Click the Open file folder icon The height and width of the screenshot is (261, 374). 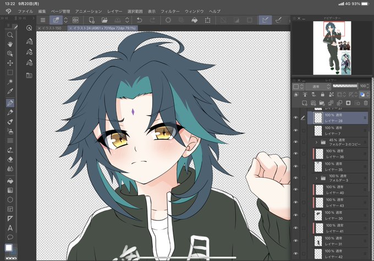105,20
